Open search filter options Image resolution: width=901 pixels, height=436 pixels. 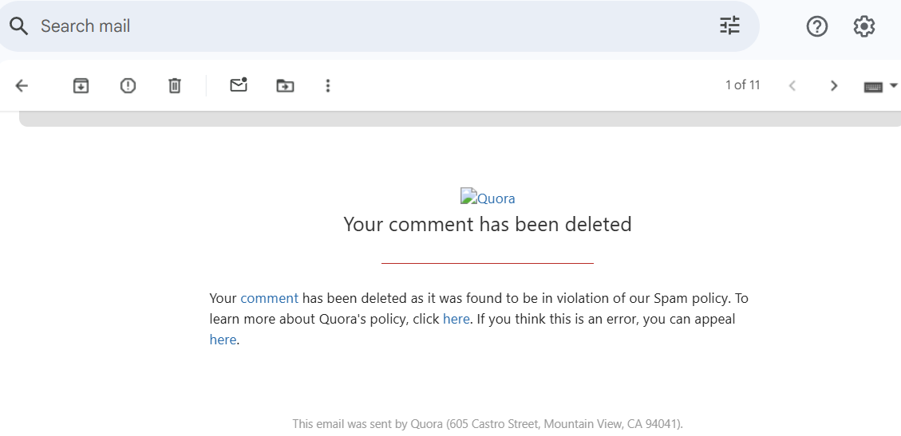(x=729, y=26)
